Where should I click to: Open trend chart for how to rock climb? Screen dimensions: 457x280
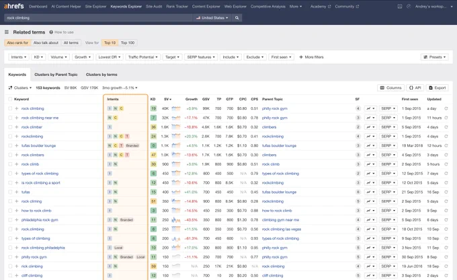click(x=370, y=211)
